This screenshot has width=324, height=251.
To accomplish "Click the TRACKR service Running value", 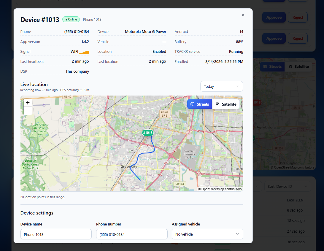I will pos(236,51).
